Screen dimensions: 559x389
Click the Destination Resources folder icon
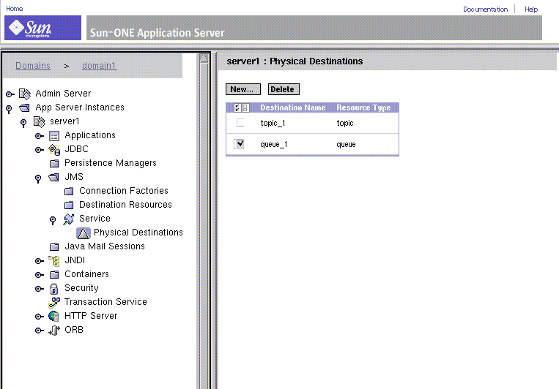(69, 205)
